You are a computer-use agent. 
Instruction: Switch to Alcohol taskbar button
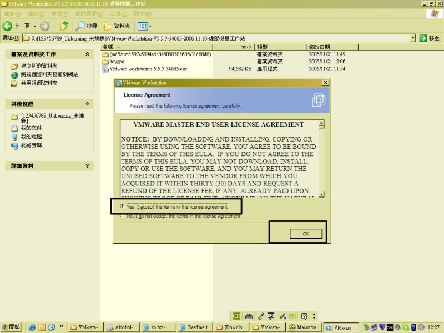click(122, 327)
